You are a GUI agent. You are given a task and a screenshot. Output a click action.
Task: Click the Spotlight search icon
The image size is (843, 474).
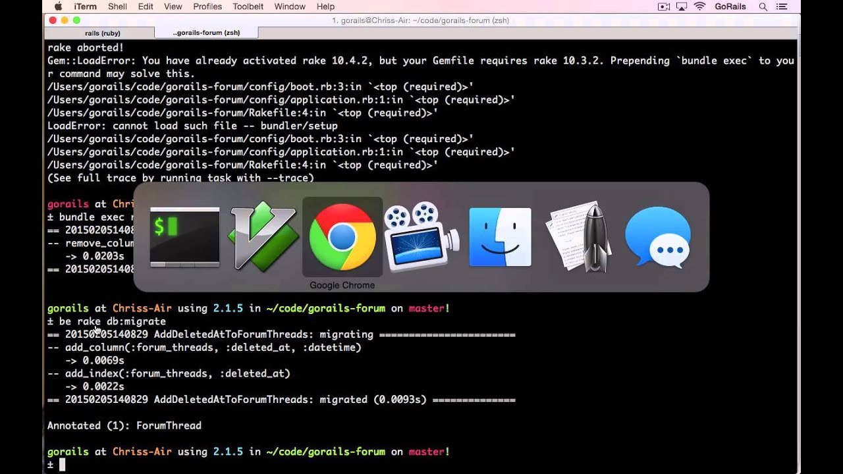click(x=763, y=7)
